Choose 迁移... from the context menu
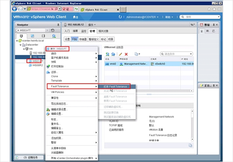The height and width of the screenshot is (162, 233). tap(72, 72)
